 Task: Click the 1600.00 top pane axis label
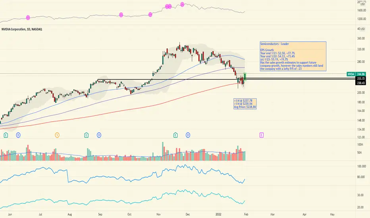[362, 10]
